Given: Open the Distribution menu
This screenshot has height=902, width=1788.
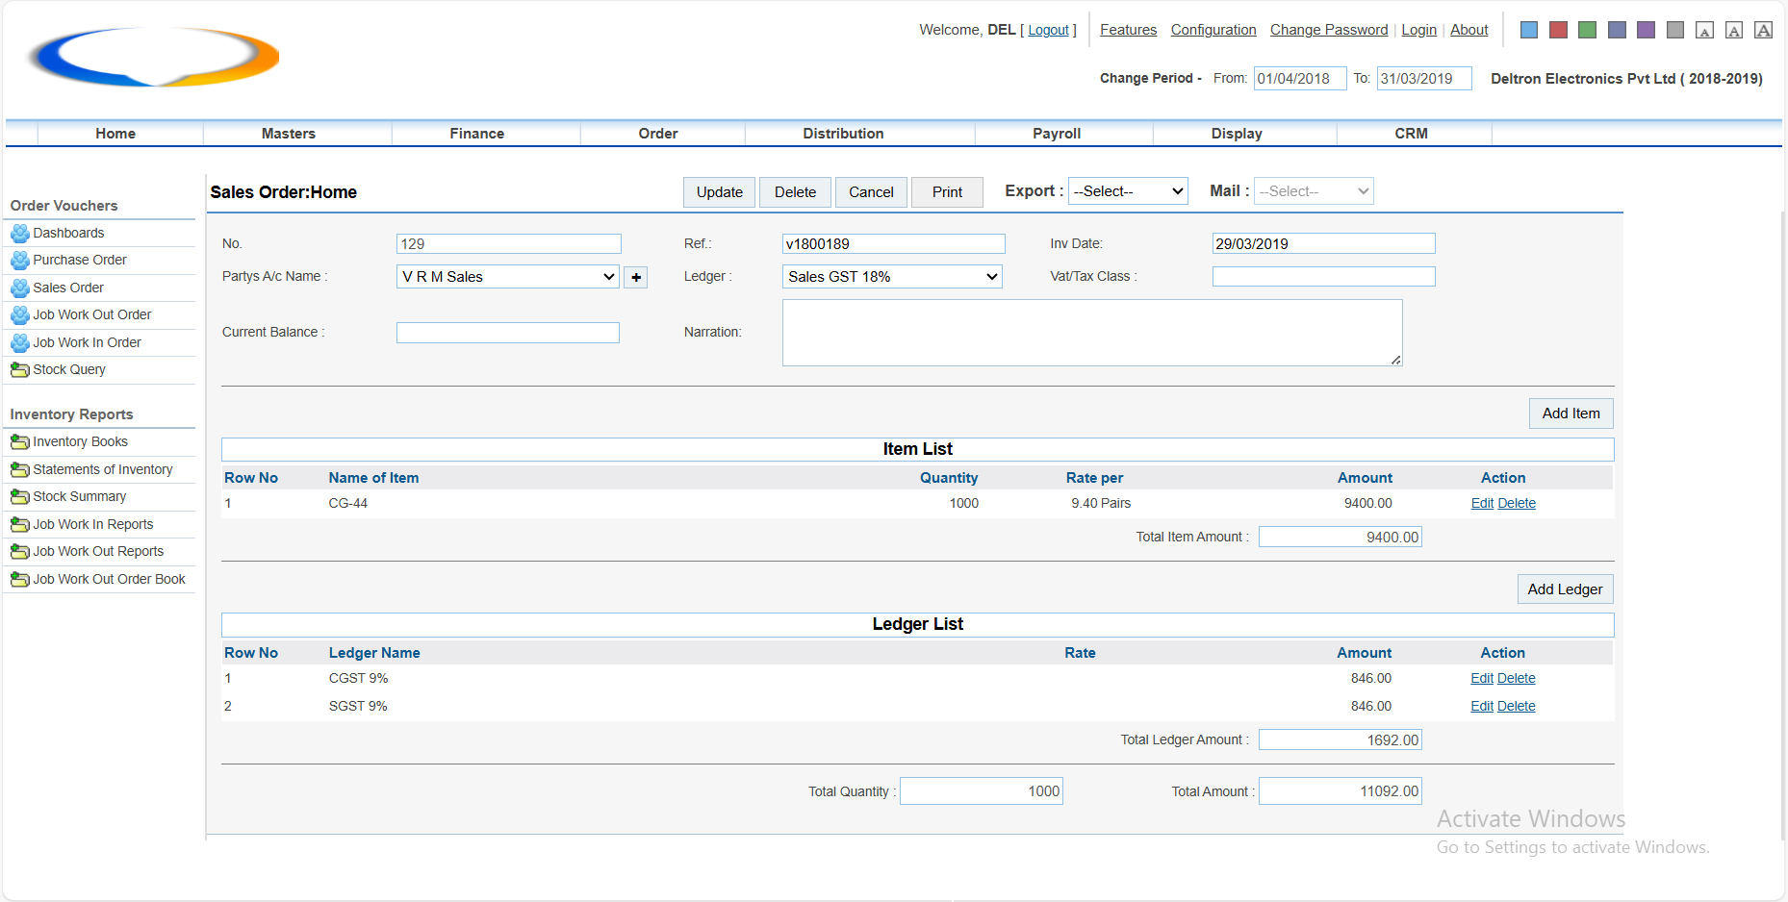Looking at the screenshot, I should (x=843, y=134).
